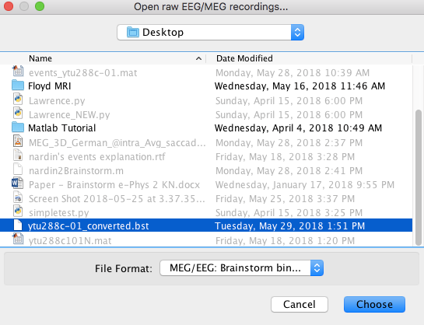Screen dimensions: 424x325
Task: Close the dialog with the red button
Action: click(9, 6)
